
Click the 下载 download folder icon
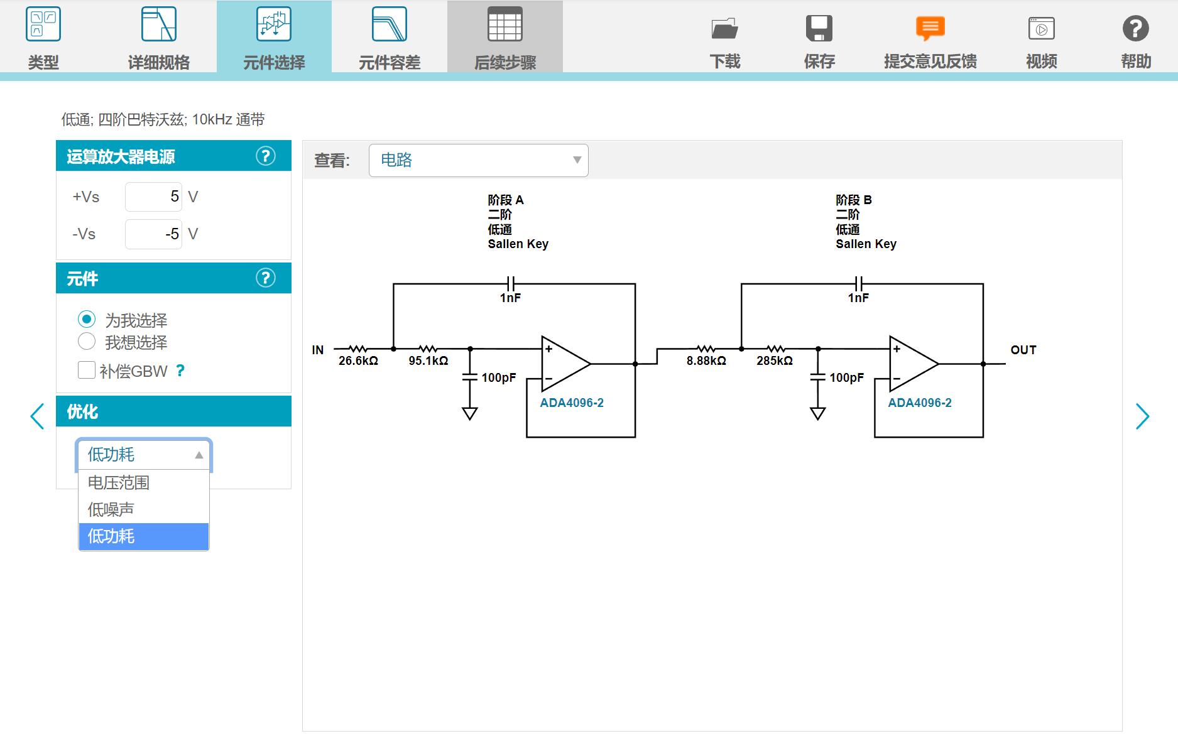coord(724,29)
